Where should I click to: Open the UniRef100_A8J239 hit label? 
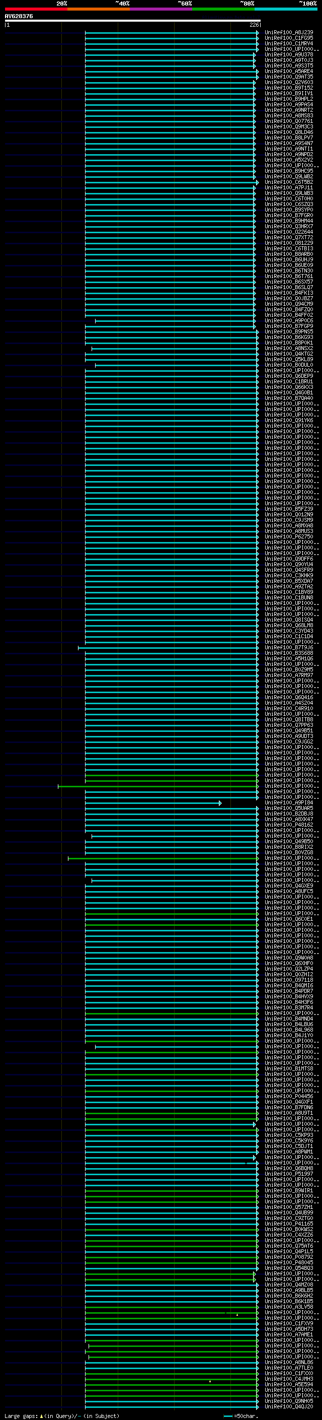coord(288,33)
